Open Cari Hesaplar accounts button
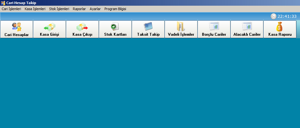300x128 pixels. coord(17,29)
